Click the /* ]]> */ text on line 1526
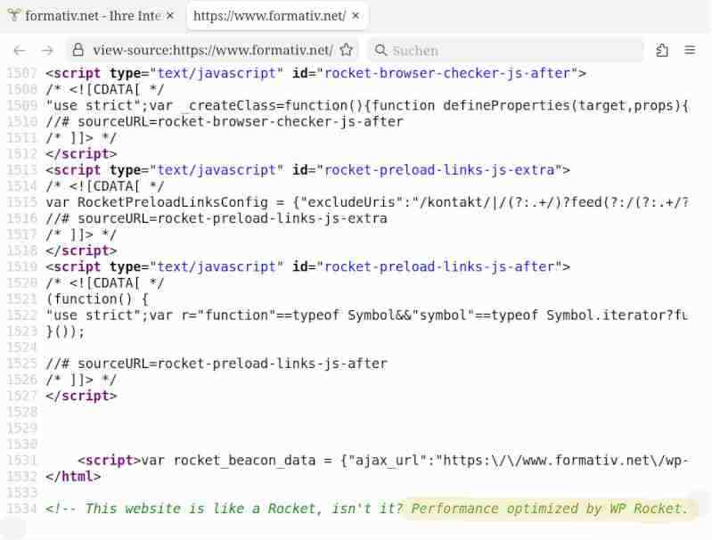This screenshot has width=712, height=540. (81, 380)
